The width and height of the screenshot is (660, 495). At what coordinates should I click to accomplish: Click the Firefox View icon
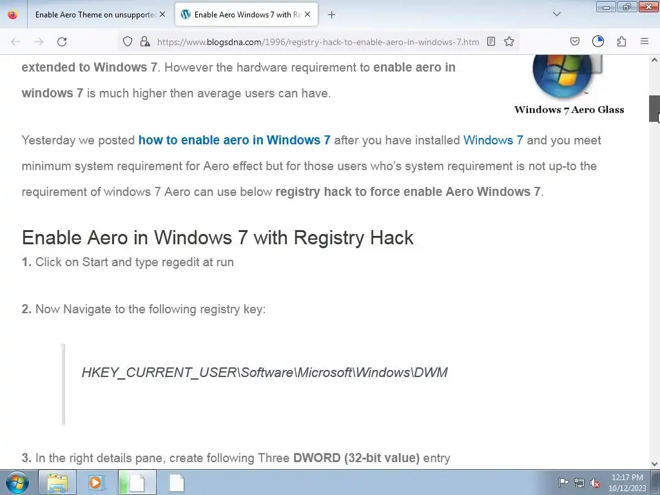13,14
